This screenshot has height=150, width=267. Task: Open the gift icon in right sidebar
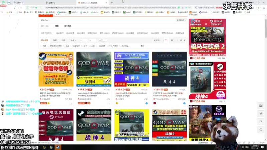(x=261, y=106)
